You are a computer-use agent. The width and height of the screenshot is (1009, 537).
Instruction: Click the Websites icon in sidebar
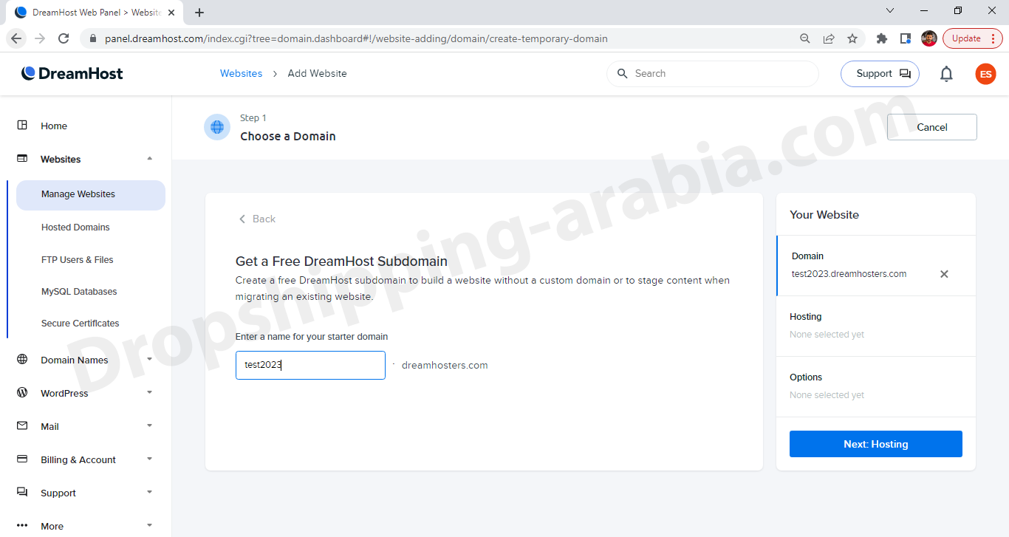pos(22,159)
